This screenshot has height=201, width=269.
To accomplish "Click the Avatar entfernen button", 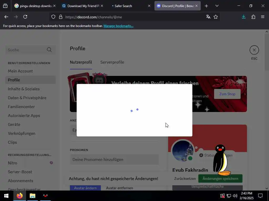I will (x=120, y=188).
